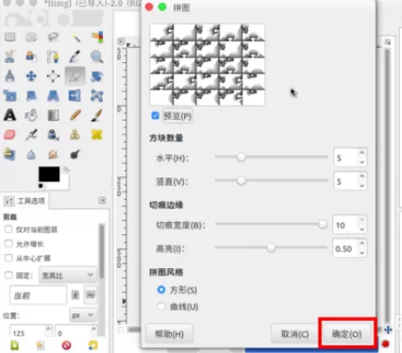Click the 高亮(I) slider handle
The width and height of the screenshot is (402, 353).
pos(271,248)
